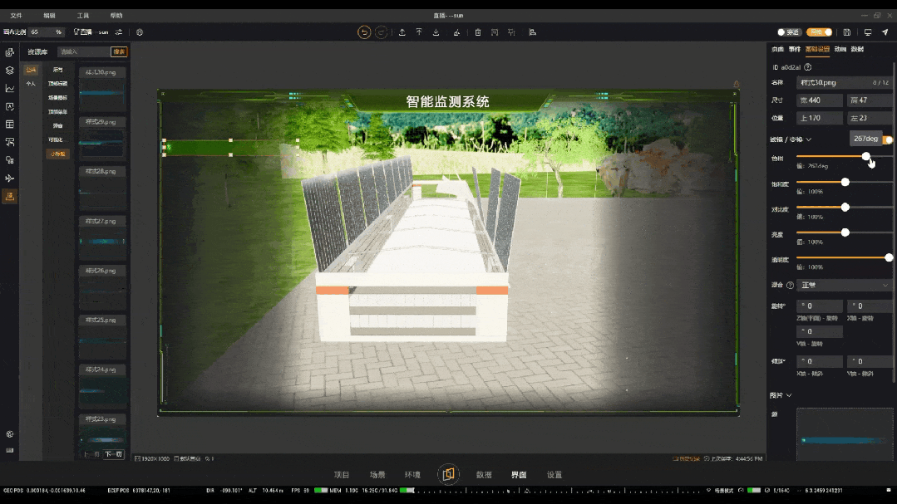Click the save disk icon at top right
The image size is (897, 504).
[846, 32]
